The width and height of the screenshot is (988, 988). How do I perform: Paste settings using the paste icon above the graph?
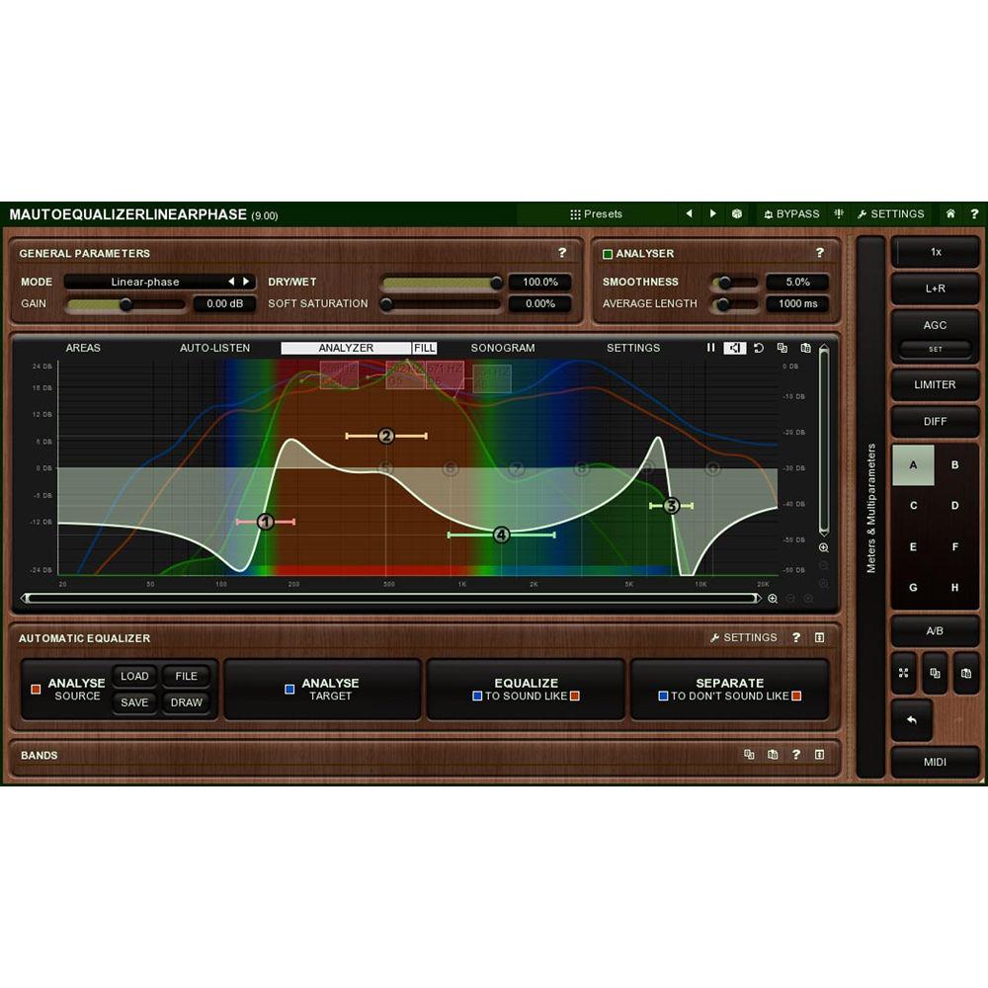[x=805, y=348]
